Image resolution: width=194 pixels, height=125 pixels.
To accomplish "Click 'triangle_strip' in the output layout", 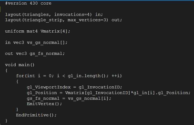I will pyautogui.click(x=43, y=20).
